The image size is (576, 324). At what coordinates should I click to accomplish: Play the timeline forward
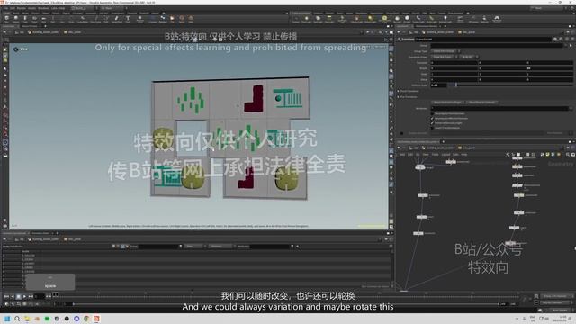click(x=24, y=296)
